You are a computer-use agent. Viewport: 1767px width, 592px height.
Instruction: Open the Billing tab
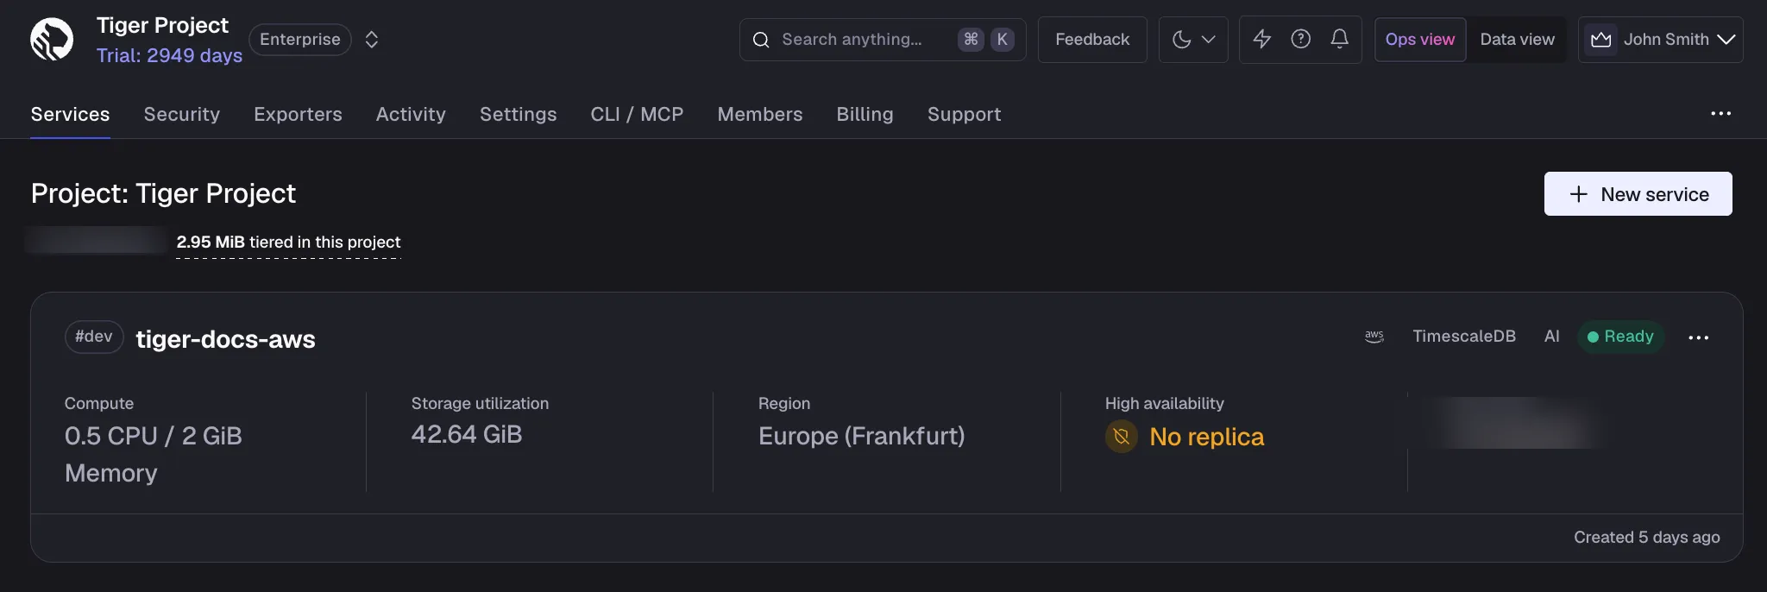[x=865, y=114]
